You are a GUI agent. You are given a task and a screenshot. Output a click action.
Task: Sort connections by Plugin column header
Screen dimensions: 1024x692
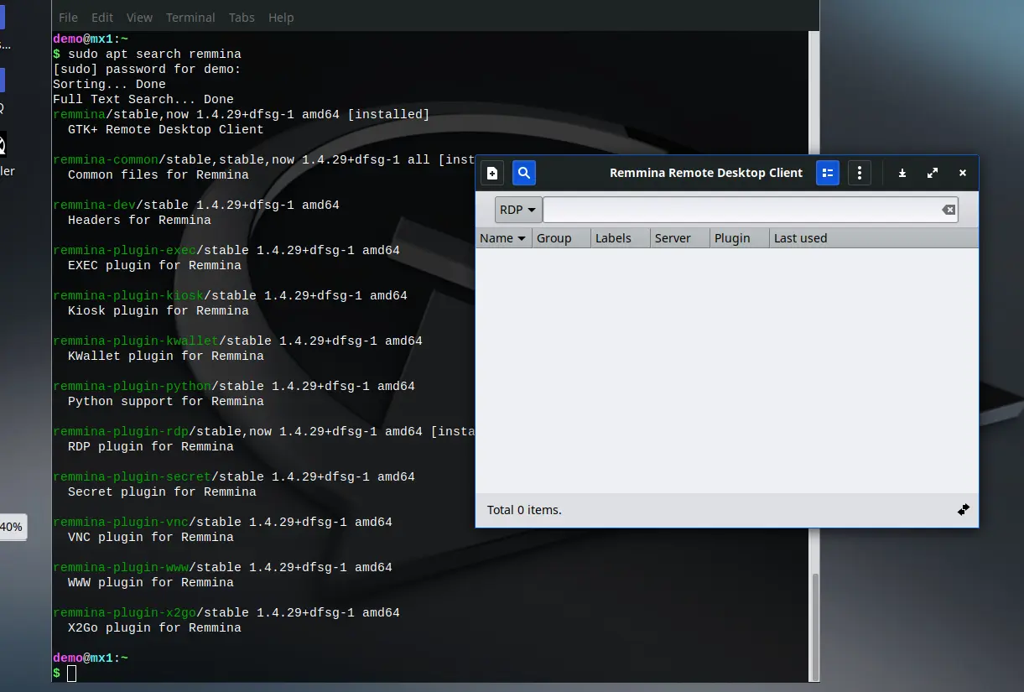click(x=740, y=238)
